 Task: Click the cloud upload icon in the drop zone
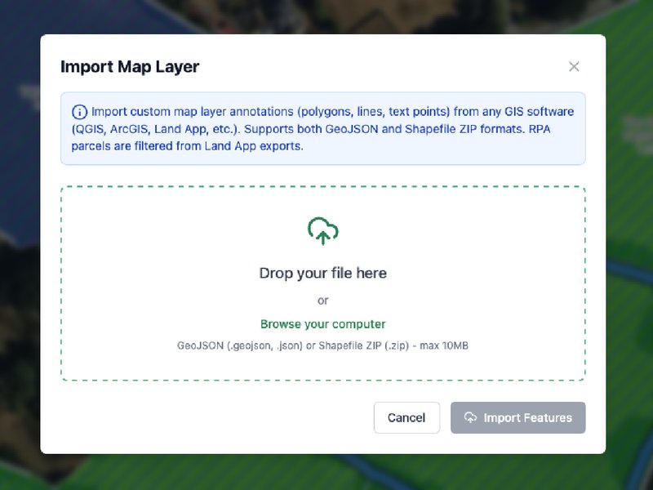click(323, 231)
